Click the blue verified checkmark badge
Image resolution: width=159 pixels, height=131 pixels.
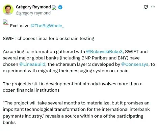pos(60,7)
